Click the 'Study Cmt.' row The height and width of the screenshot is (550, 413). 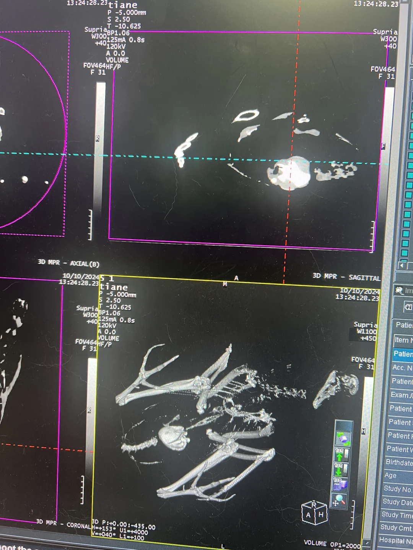coord(396,528)
